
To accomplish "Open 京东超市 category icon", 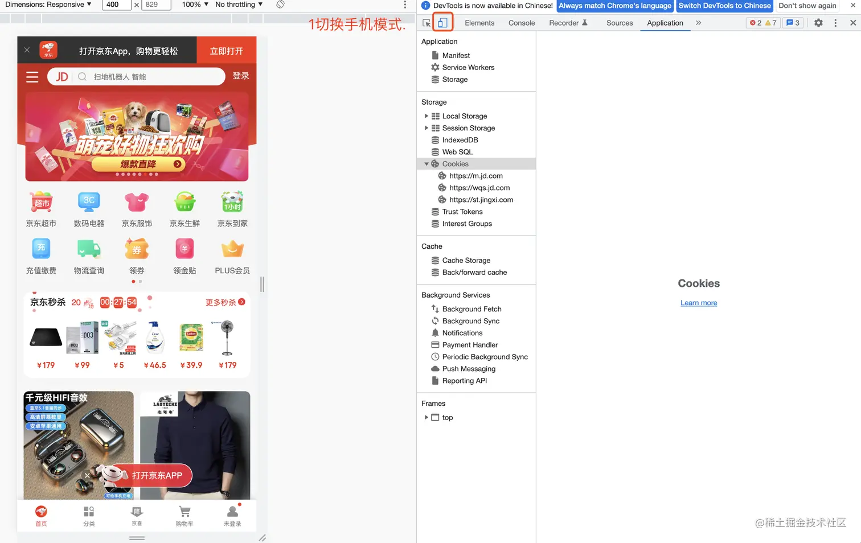I will (x=42, y=202).
